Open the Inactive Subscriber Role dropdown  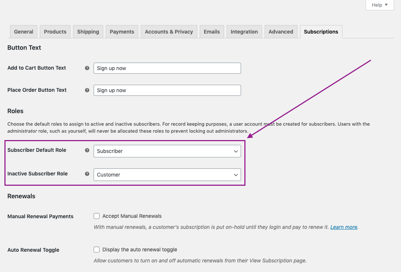click(x=167, y=175)
